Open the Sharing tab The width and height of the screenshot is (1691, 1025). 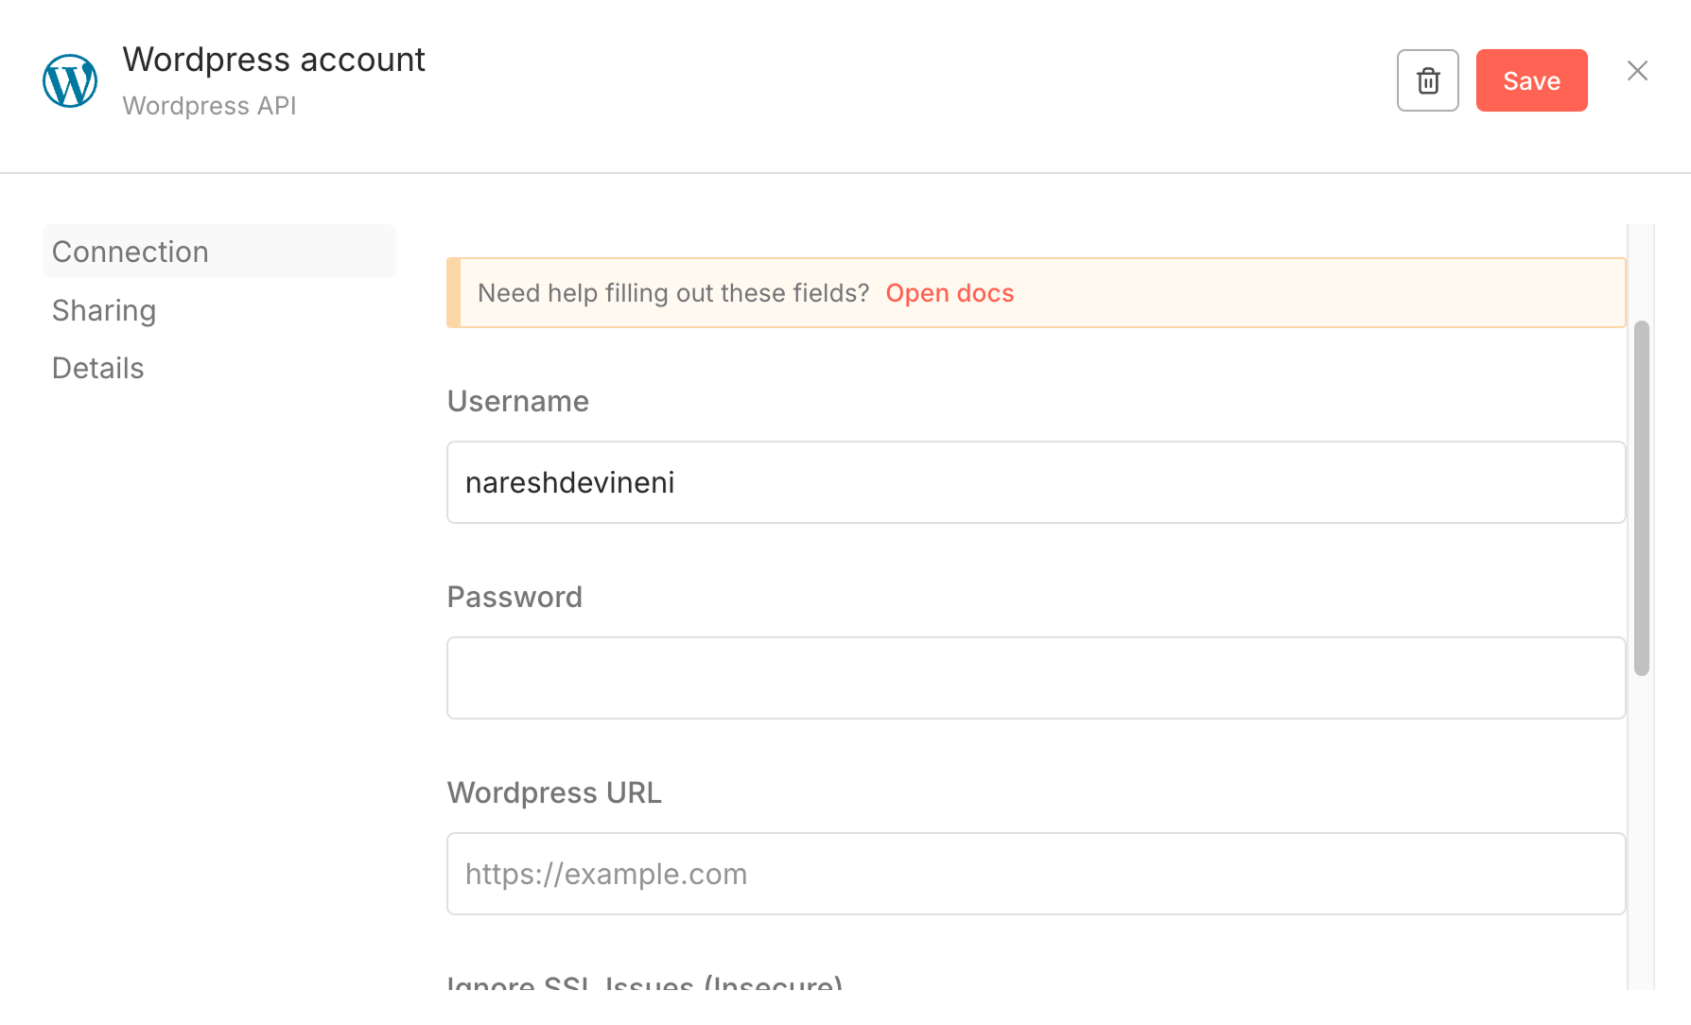(104, 310)
